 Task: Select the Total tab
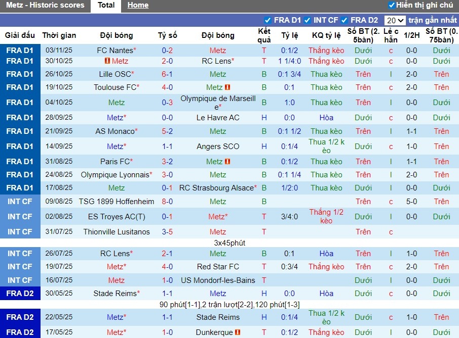[106, 6]
